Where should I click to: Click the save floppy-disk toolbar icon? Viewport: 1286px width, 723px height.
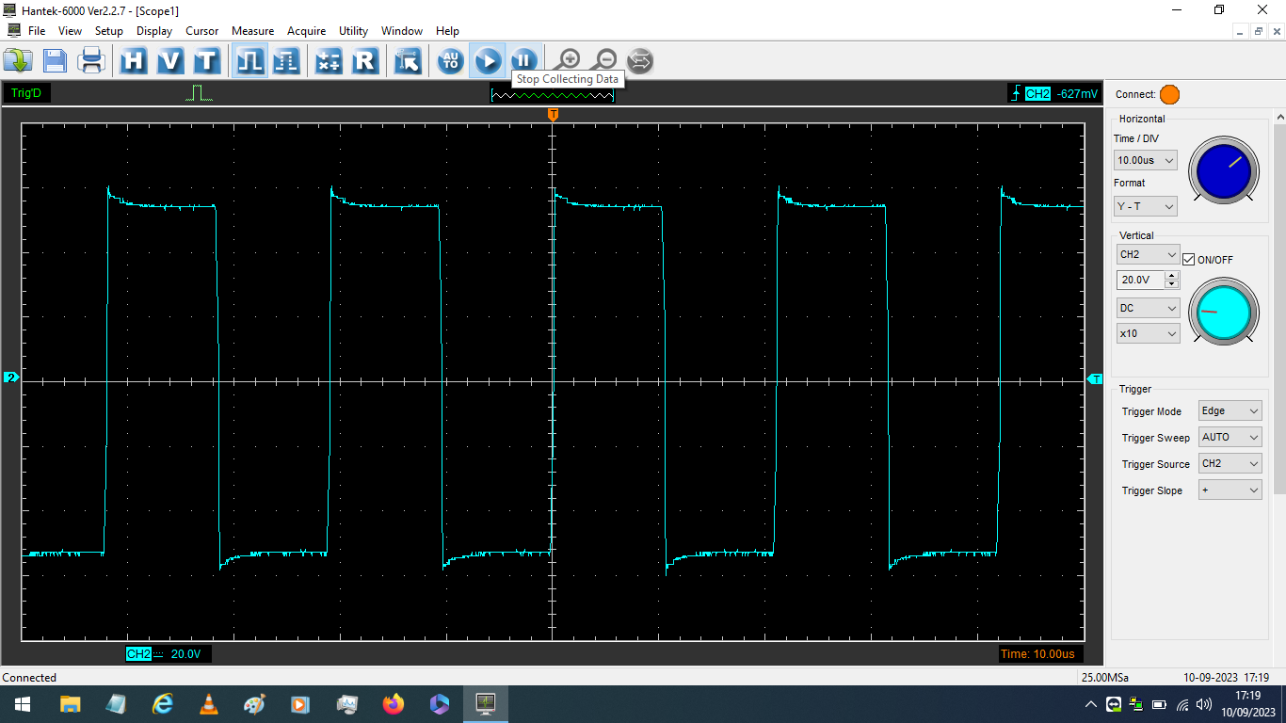55,61
